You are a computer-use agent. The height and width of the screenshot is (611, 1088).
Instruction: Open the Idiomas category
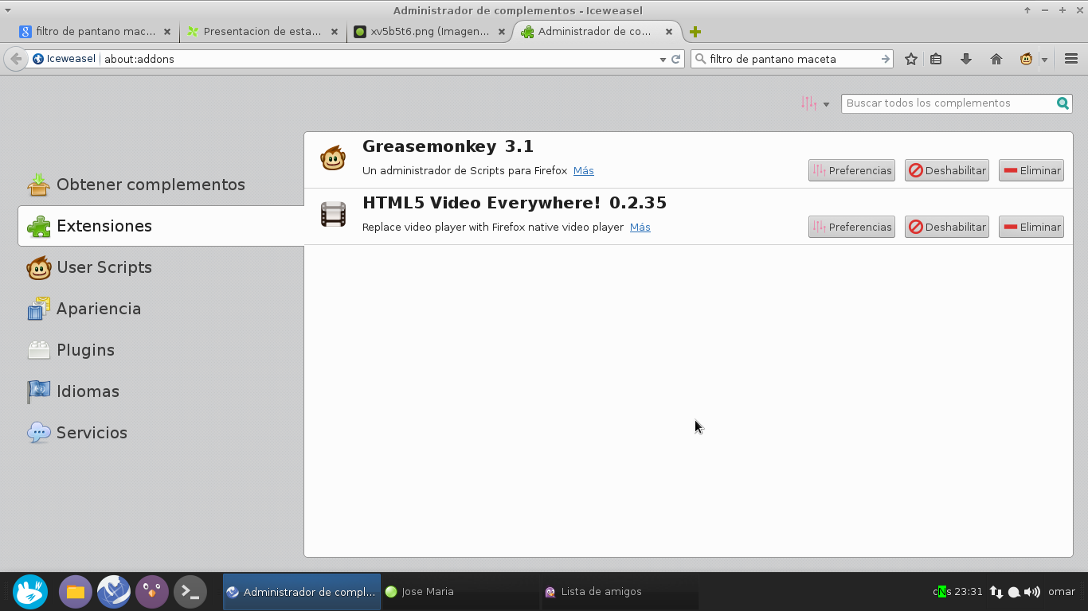pyautogui.click(x=161, y=391)
